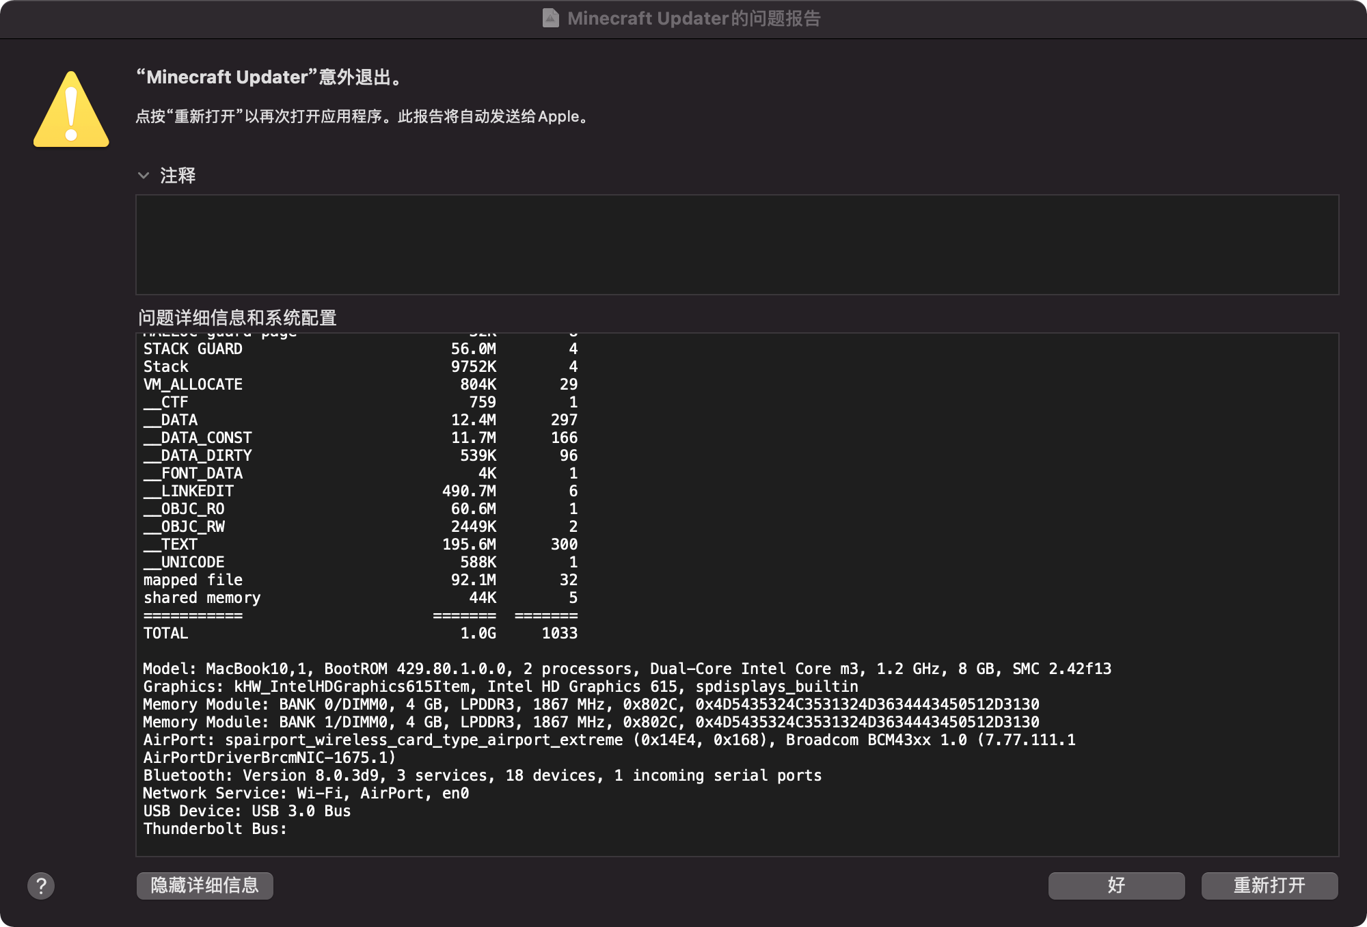
Task: Click the Graphics: Intel HD Graphics line
Action: coord(500,686)
